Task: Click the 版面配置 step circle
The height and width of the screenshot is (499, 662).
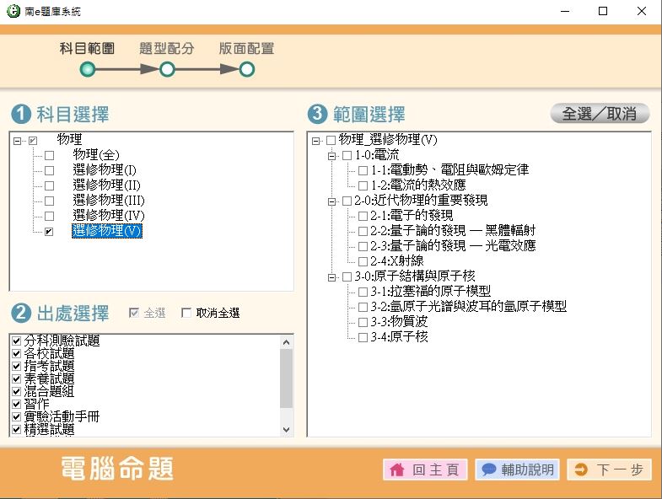Action: click(x=247, y=70)
